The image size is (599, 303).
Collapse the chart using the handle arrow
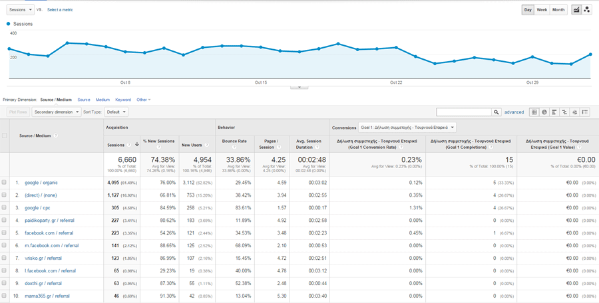(x=299, y=87)
